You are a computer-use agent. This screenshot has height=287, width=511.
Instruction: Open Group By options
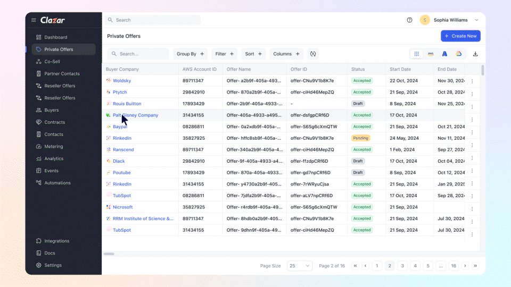(x=191, y=54)
